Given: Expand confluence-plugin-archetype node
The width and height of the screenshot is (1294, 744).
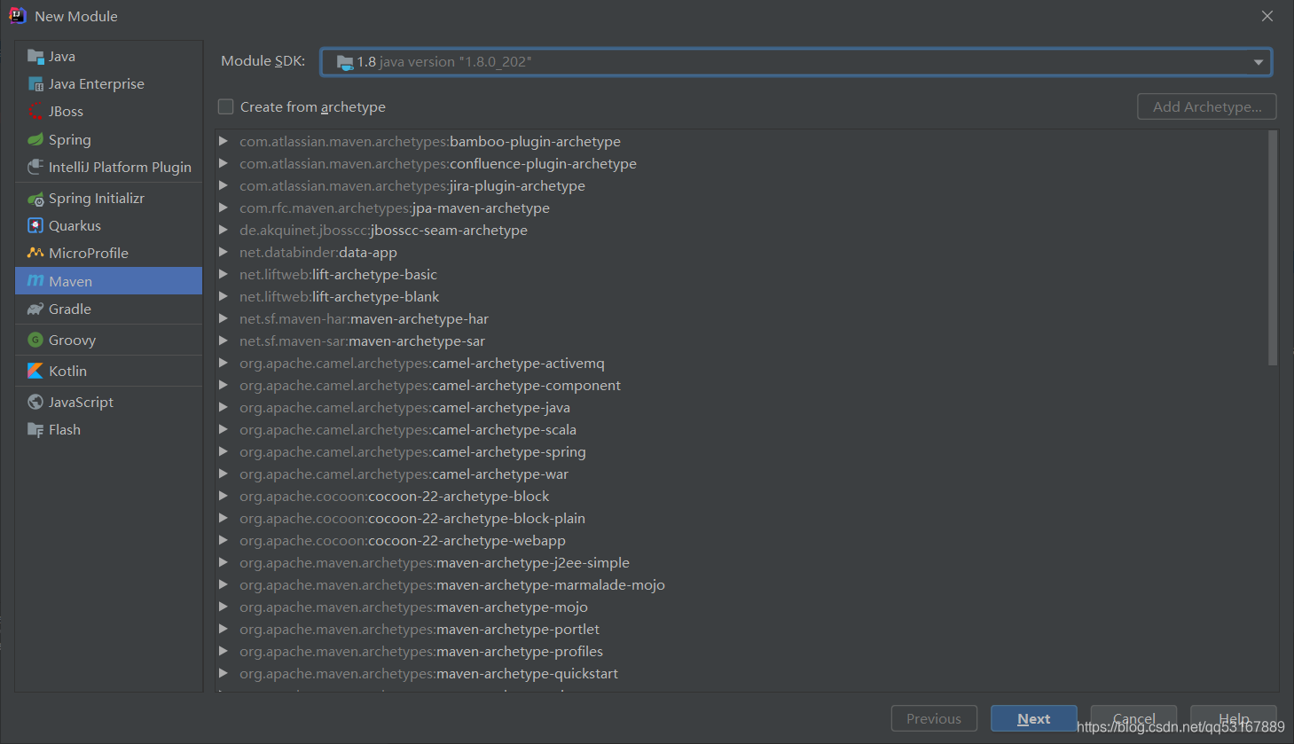Looking at the screenshot, I should click(224, 164).
